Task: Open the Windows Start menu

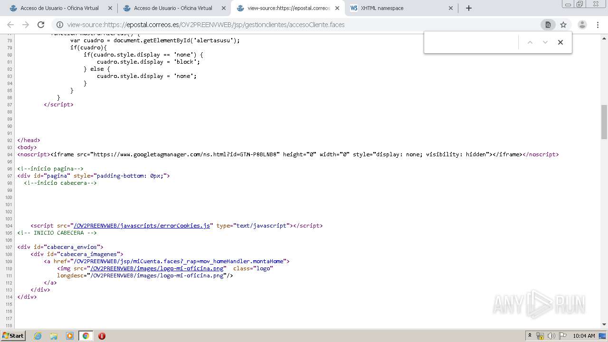Action: coord(13,335)
